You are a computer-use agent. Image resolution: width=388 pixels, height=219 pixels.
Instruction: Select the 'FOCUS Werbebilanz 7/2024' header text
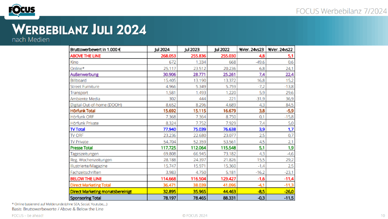(x=341, y=11)
